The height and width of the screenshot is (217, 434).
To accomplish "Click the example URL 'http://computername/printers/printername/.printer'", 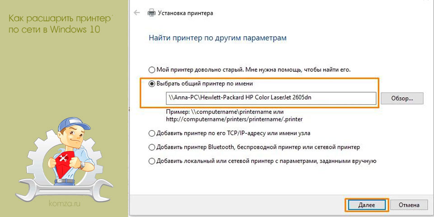I will tap(234, 119).
